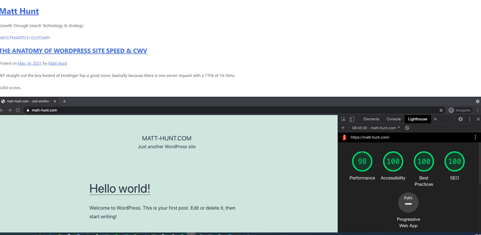
Task: Toggle the device toolbar
Action: point(352,119)
